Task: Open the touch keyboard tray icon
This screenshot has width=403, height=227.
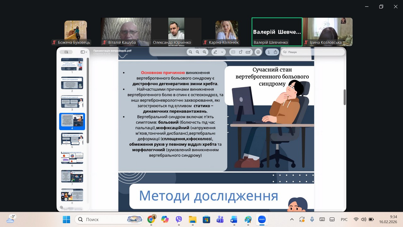Action: coord(322,219)
